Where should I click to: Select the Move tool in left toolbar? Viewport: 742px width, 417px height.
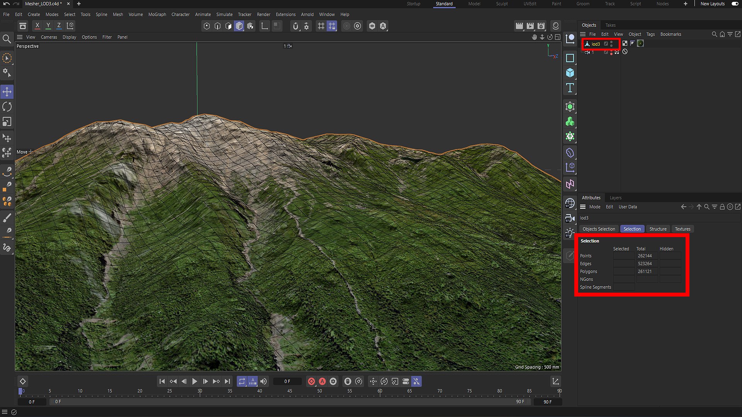point(7,92)
